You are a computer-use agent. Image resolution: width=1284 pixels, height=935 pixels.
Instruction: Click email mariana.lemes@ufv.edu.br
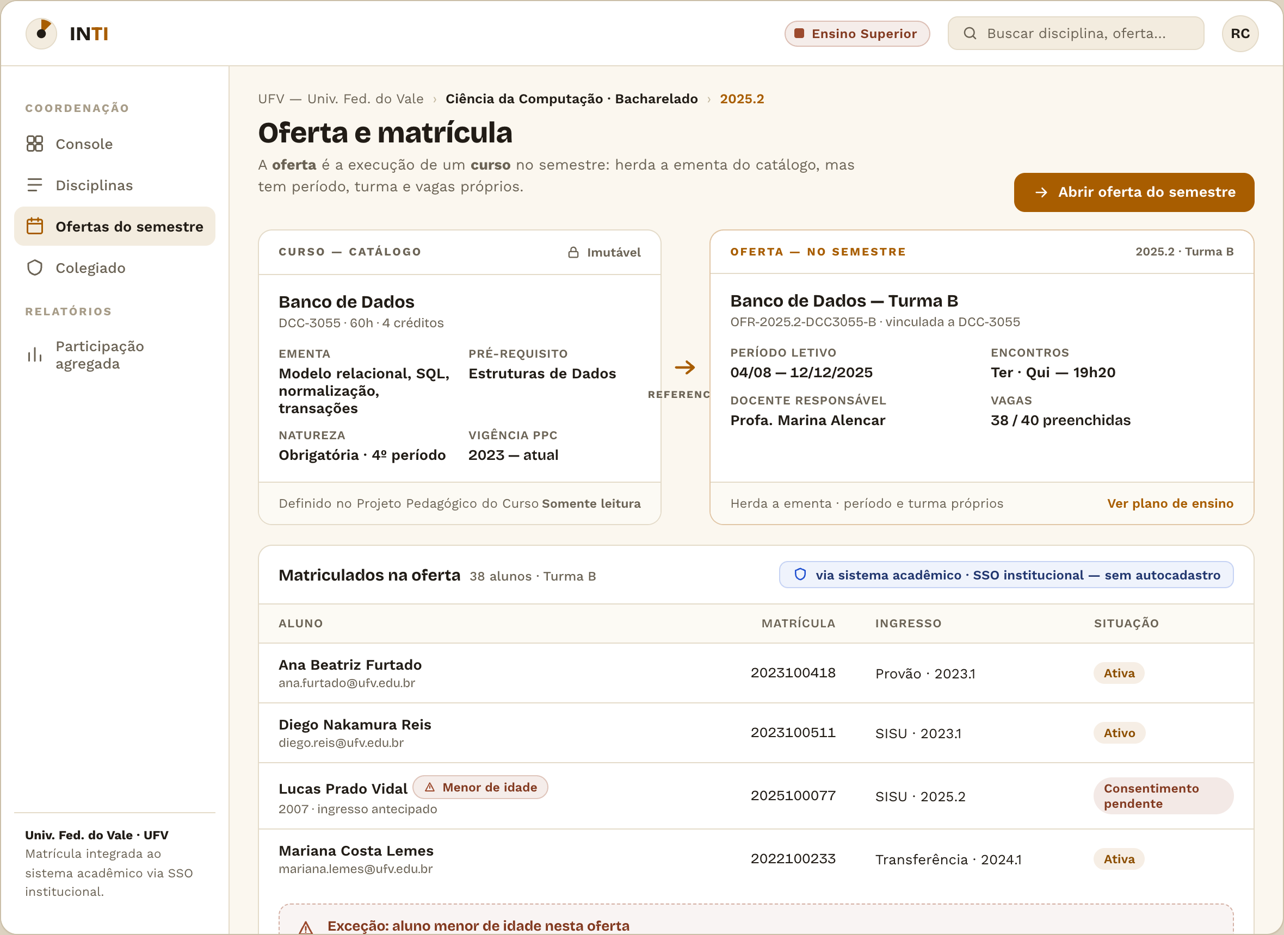[x=356, y=869]
